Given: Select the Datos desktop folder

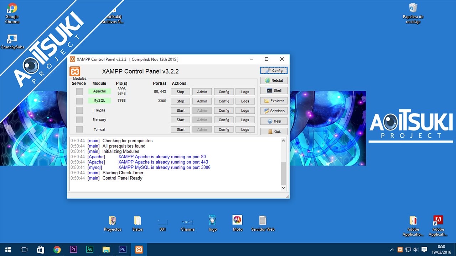Looking at the screenshot, I should pos(138,224).
